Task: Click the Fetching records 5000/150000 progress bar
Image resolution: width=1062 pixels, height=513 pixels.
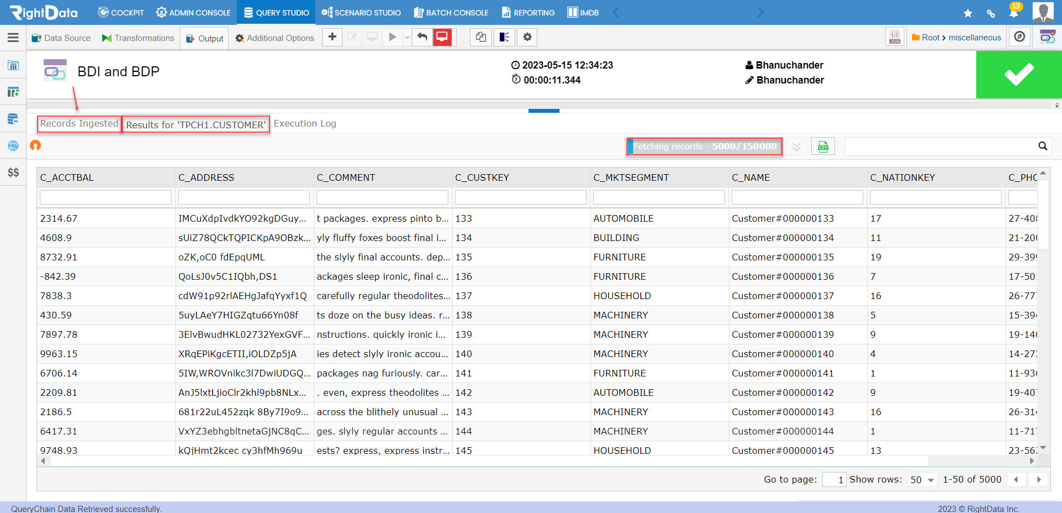Action: tap(703, 146)
